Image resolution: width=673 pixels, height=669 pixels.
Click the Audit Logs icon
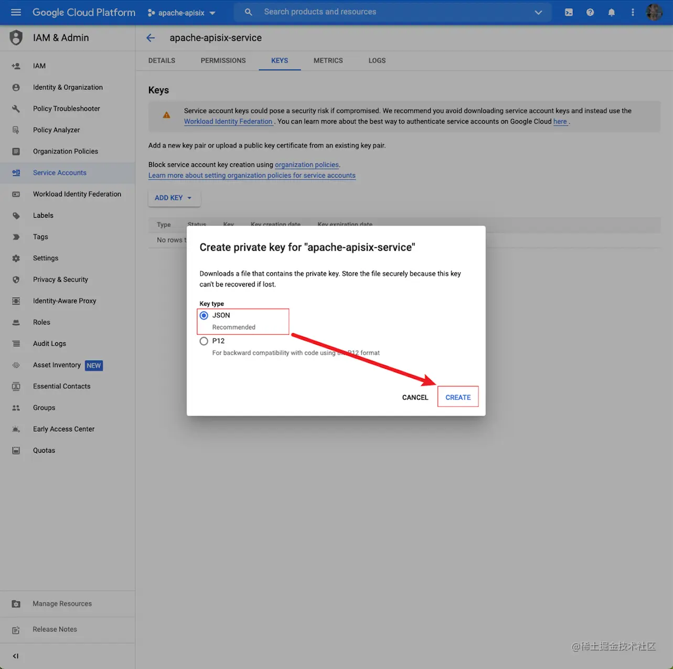tap(16, 344)
